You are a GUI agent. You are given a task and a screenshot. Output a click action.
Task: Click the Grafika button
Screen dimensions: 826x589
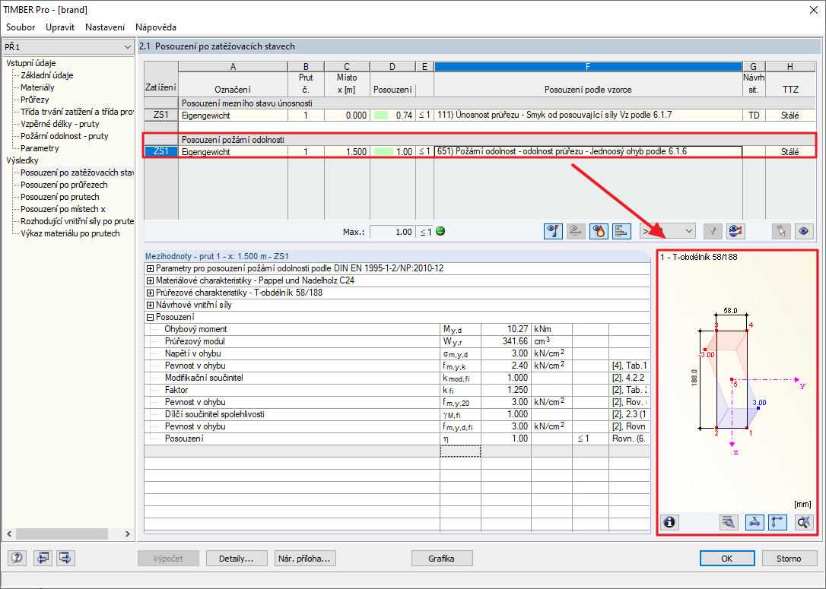click(x=441, y=559)
